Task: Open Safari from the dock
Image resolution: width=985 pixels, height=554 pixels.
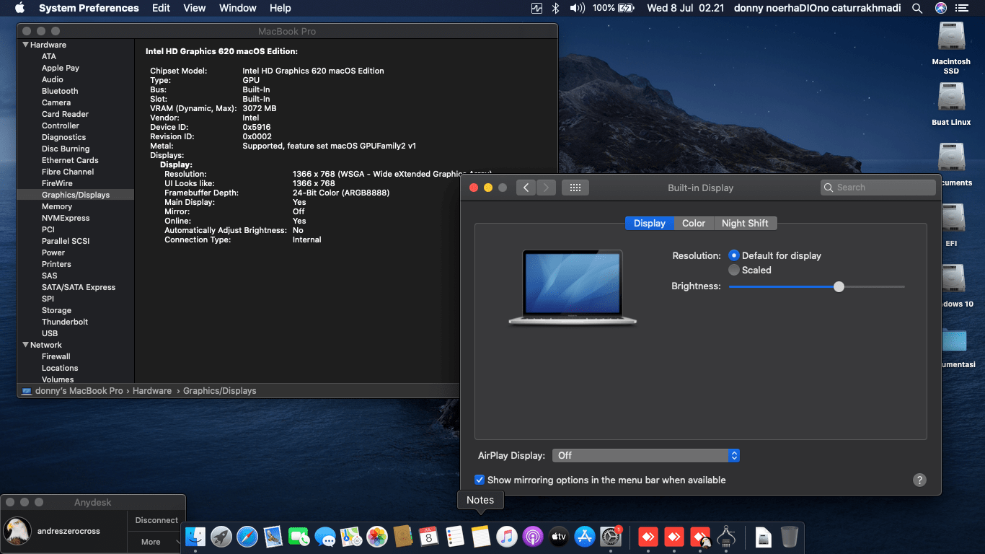Action: (x=247, y=536)
